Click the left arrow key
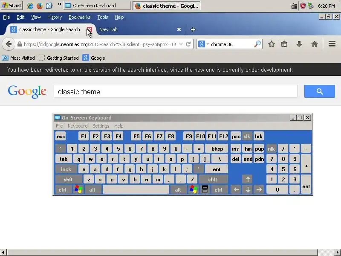The image size is (341, 256). pos(236,189)
